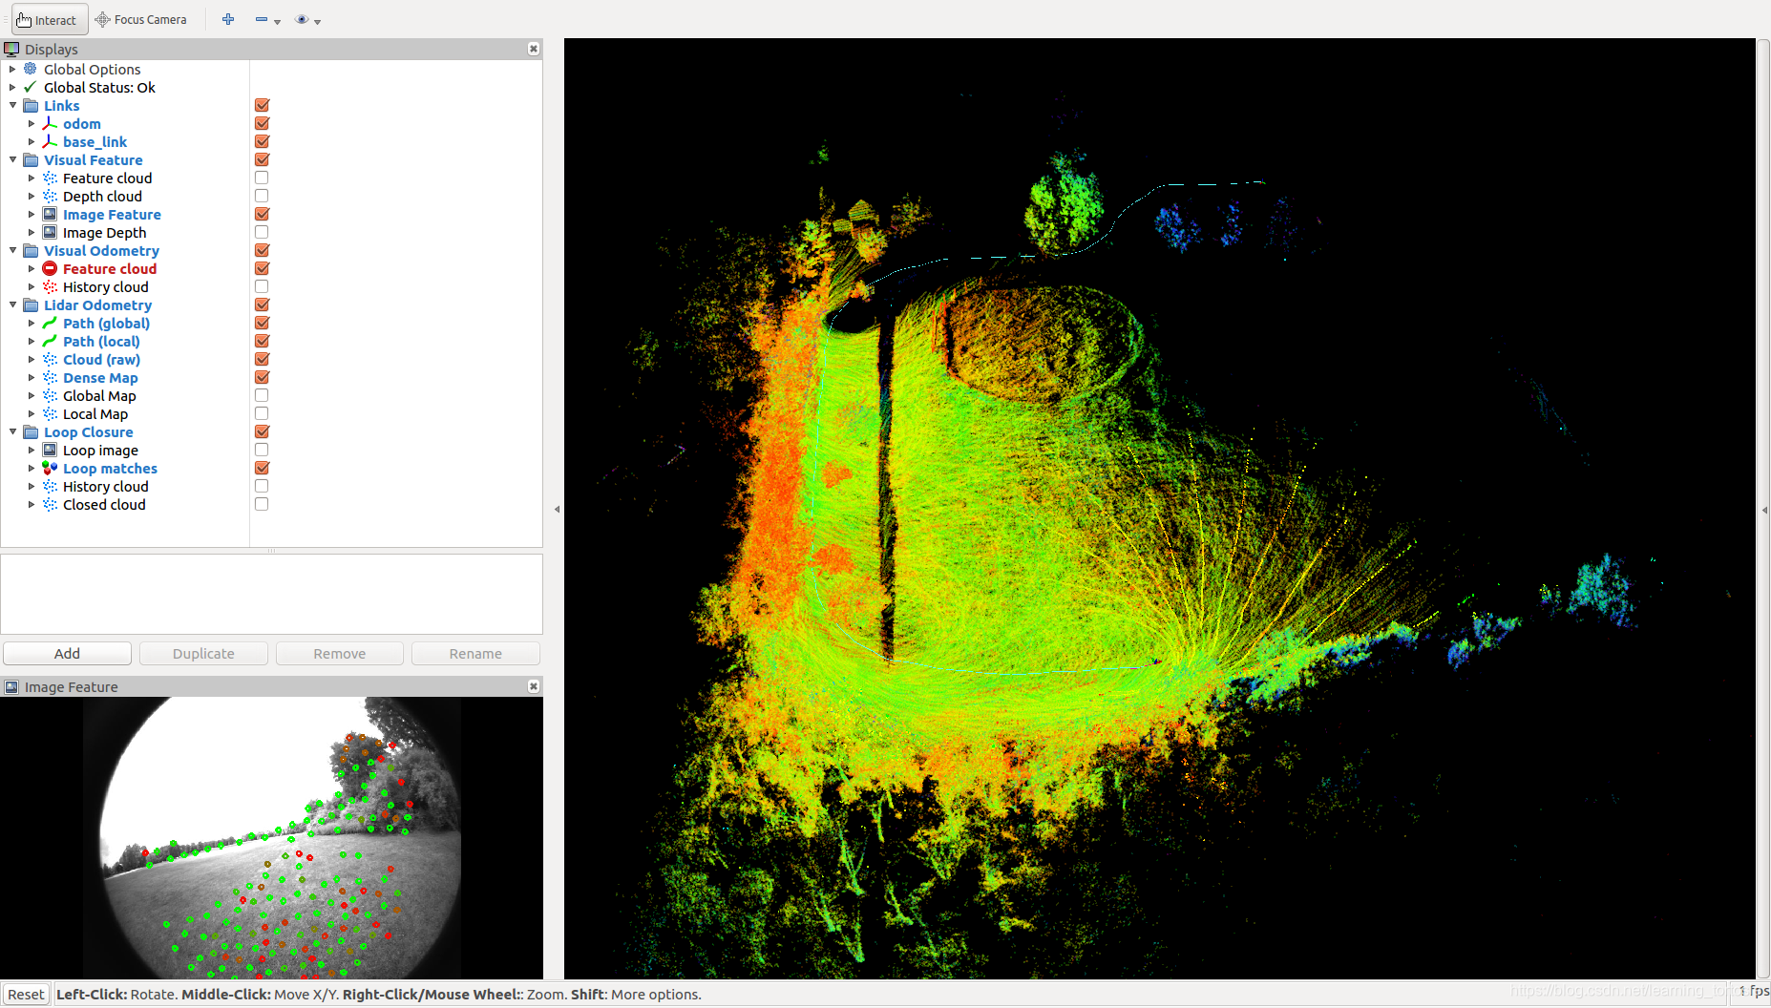Expand the Path (global) item
This screenshot has height=1008, width=1771.
tap(32, 323)
